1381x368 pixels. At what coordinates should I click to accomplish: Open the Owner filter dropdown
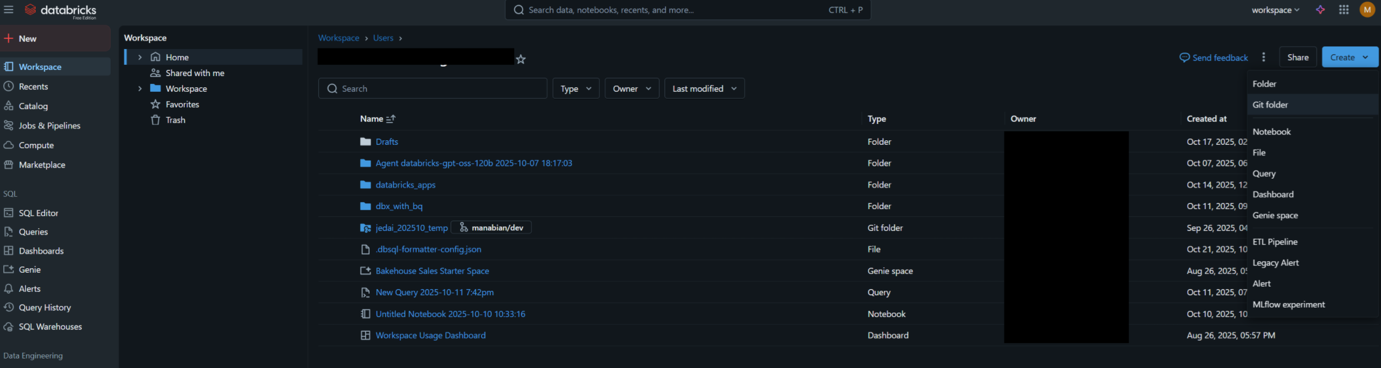[632, 88]
